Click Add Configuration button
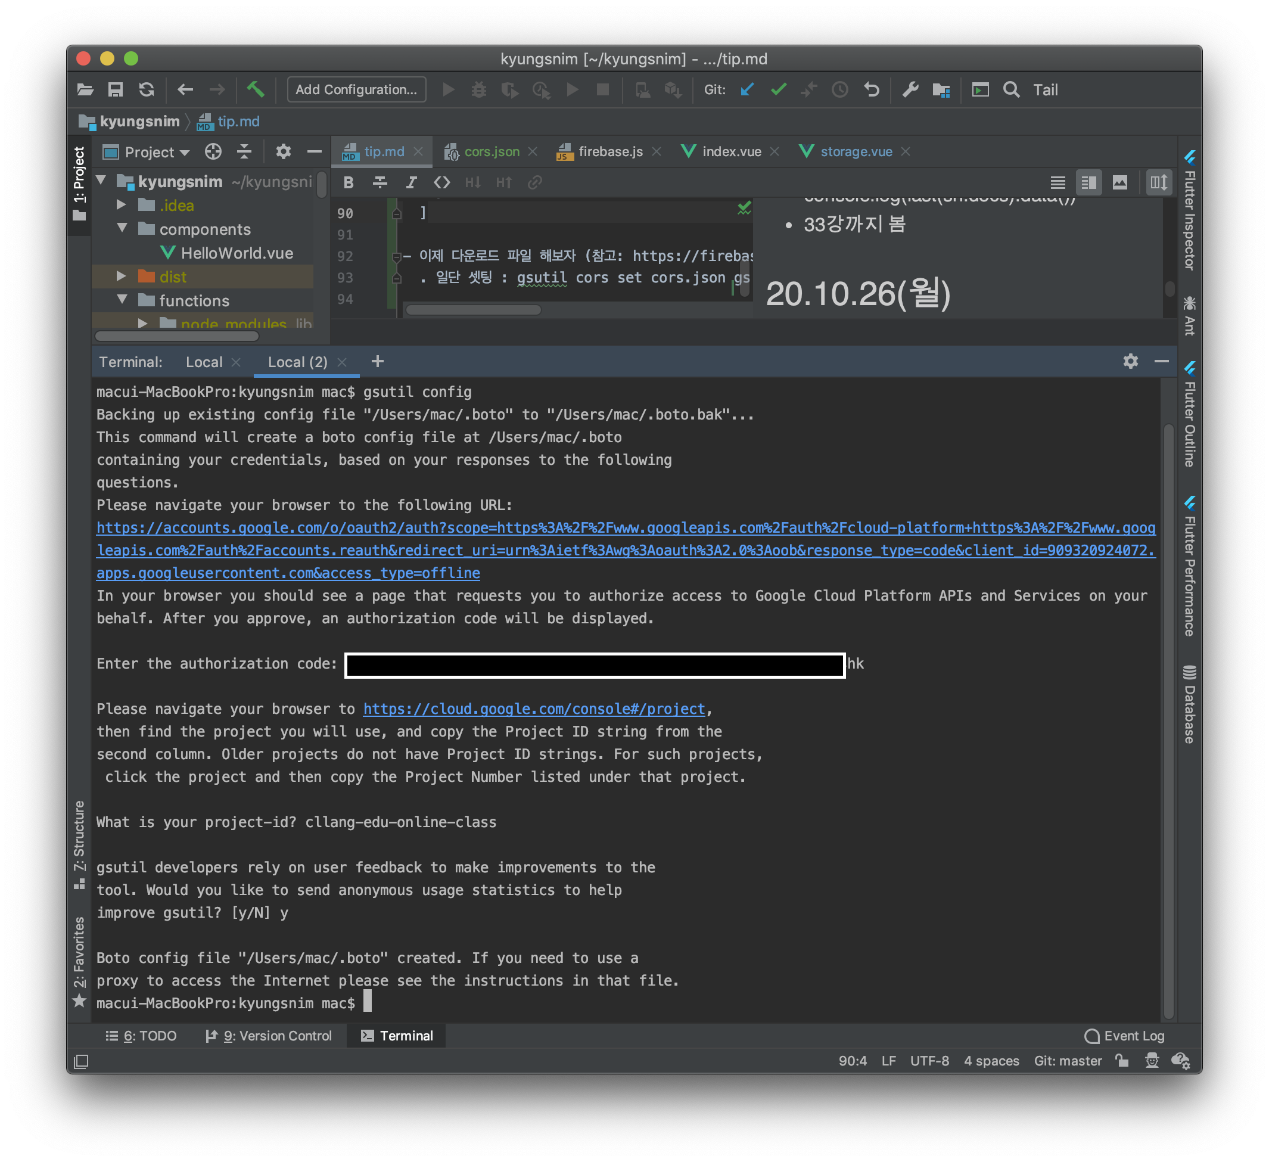 pyautogui.click(x=356, y=89)
